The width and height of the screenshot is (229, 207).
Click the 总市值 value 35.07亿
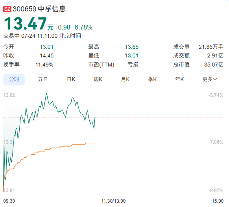(214, 65)
